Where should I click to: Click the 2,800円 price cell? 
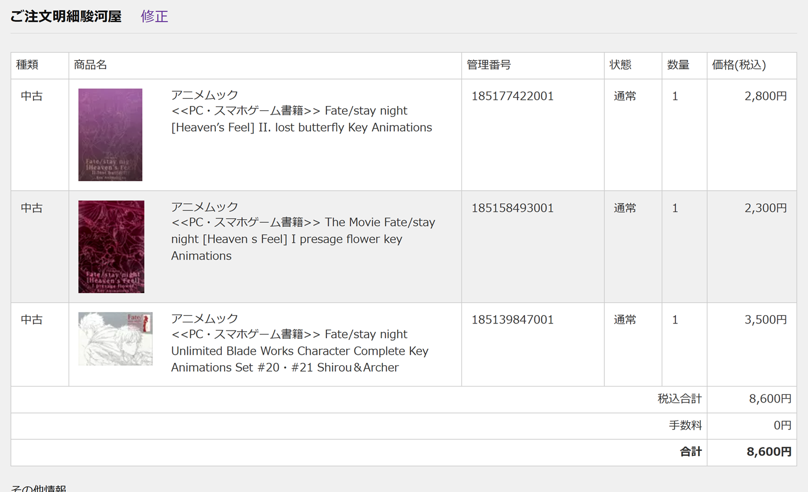point(765,96)
